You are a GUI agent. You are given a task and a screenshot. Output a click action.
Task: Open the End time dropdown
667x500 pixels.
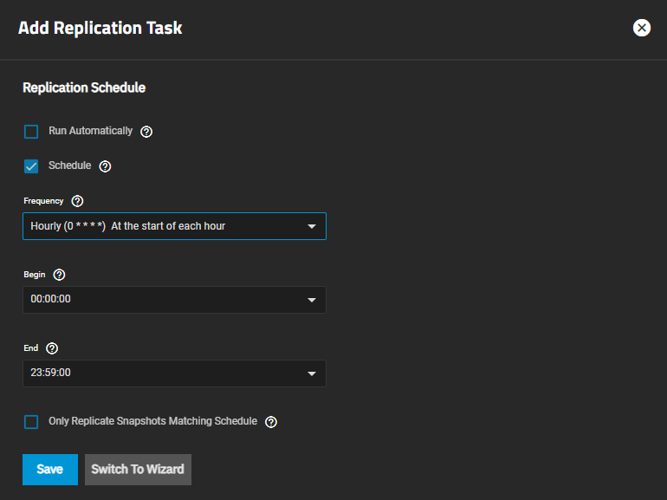pos(174,373)
